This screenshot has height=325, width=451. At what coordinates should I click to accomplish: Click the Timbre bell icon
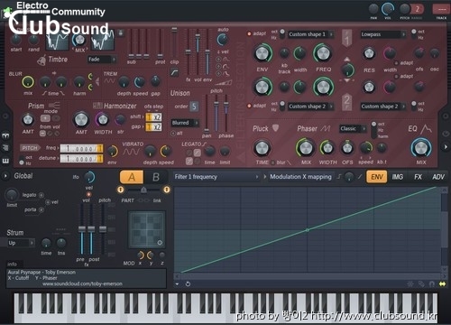click(x=41, y=60)
